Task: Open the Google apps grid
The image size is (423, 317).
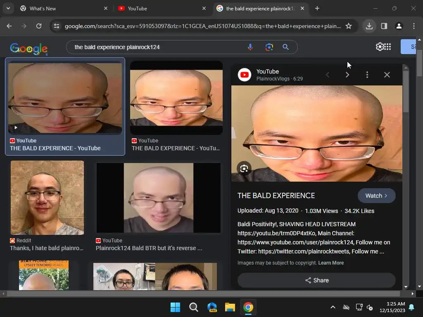Action: (387, 47)
